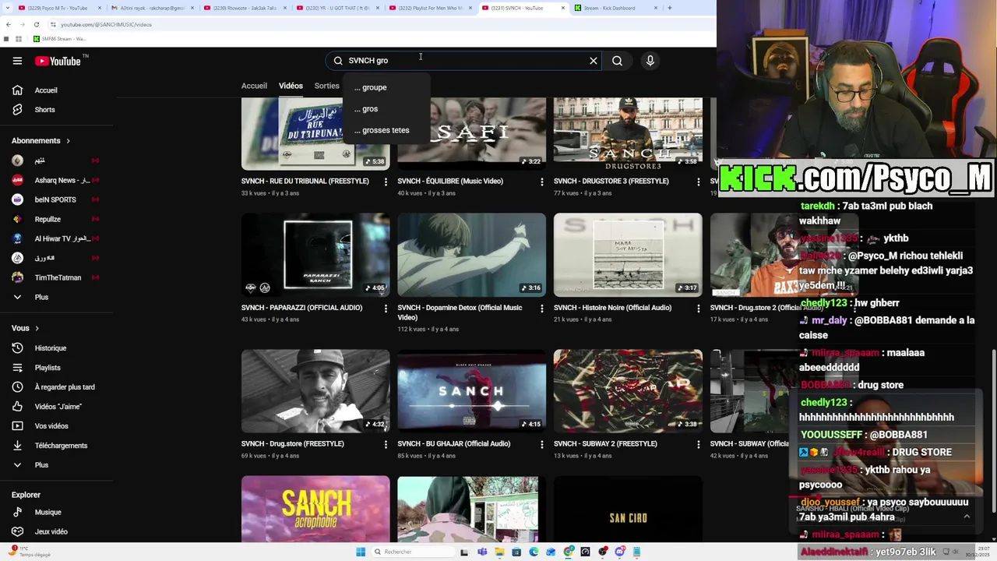
Task: Open the TimTheTatman subscription
Action: point(58,278)
